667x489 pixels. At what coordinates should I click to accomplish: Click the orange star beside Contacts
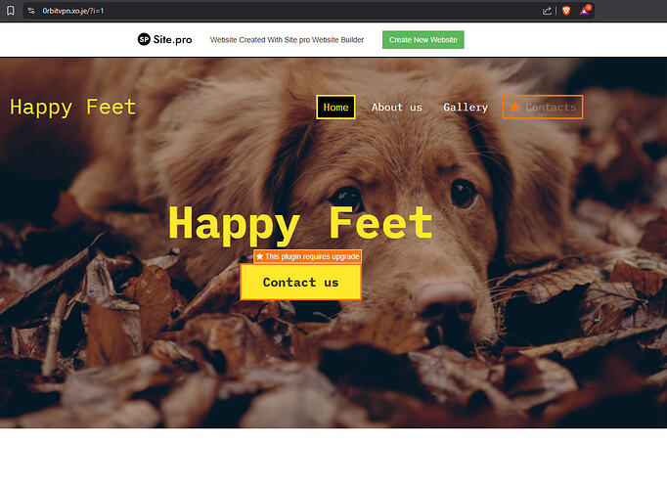pos(514,107)
